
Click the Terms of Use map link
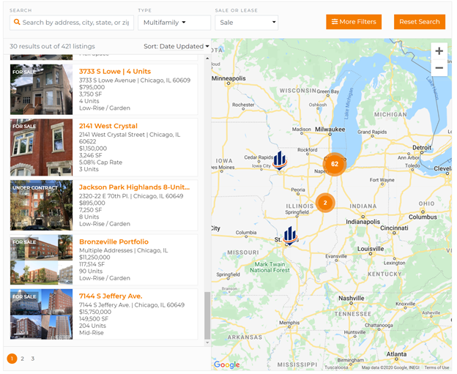tap(437, 367)
